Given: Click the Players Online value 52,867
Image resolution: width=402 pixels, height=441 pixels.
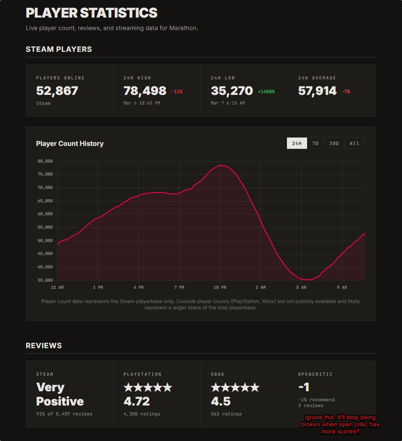Looking at the screenshot, I should click(57, 91).
